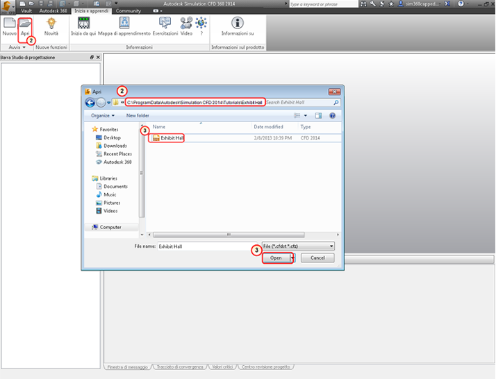496x379 pixels.
Task: Select Recent Places in navigation pane
Action: (x=114, y=154)
